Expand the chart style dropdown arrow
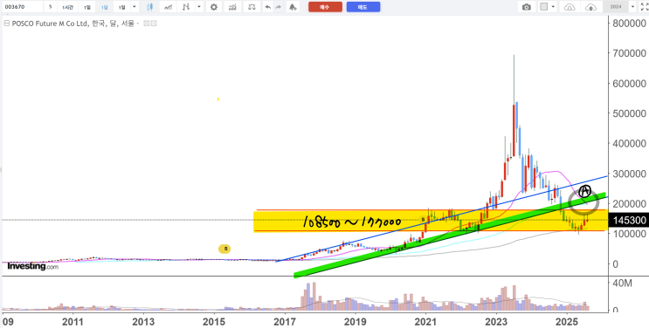This screenshot has width=649, height=328. [199, 7]
